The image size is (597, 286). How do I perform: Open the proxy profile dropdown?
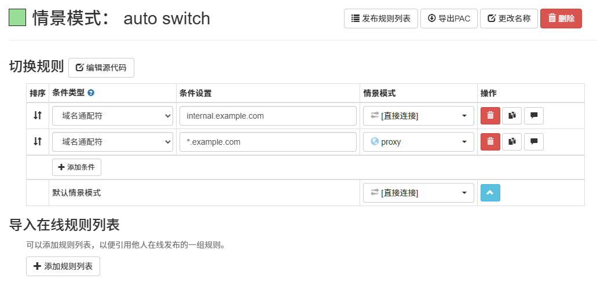coord(419,142)
